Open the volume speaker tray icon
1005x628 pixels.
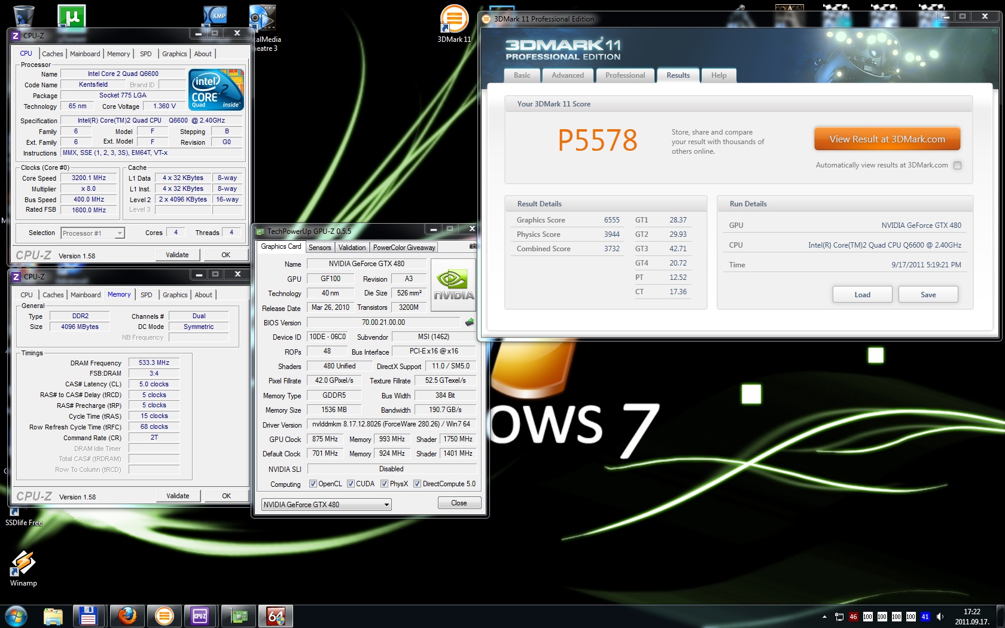tap(940, 617)
